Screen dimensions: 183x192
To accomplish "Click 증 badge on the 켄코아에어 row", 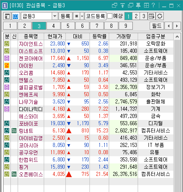I will tap(7, 58).
